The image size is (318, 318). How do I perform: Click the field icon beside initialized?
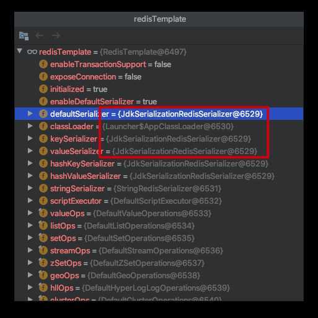(x=43, y=89)
